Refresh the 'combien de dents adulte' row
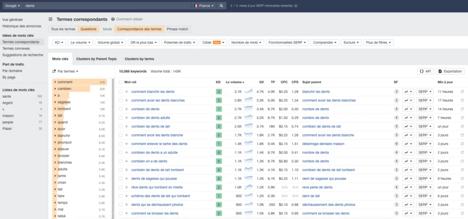The height and width of the screenshot is (219, 468). tap(463, 118)
